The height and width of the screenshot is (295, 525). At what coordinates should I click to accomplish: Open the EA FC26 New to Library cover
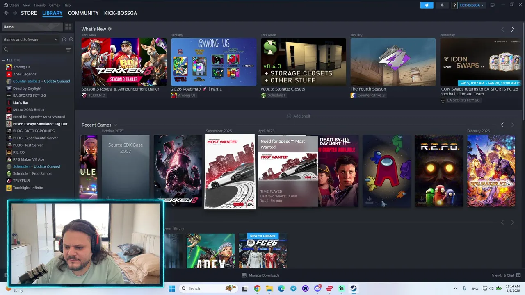[x=263, y=251]
